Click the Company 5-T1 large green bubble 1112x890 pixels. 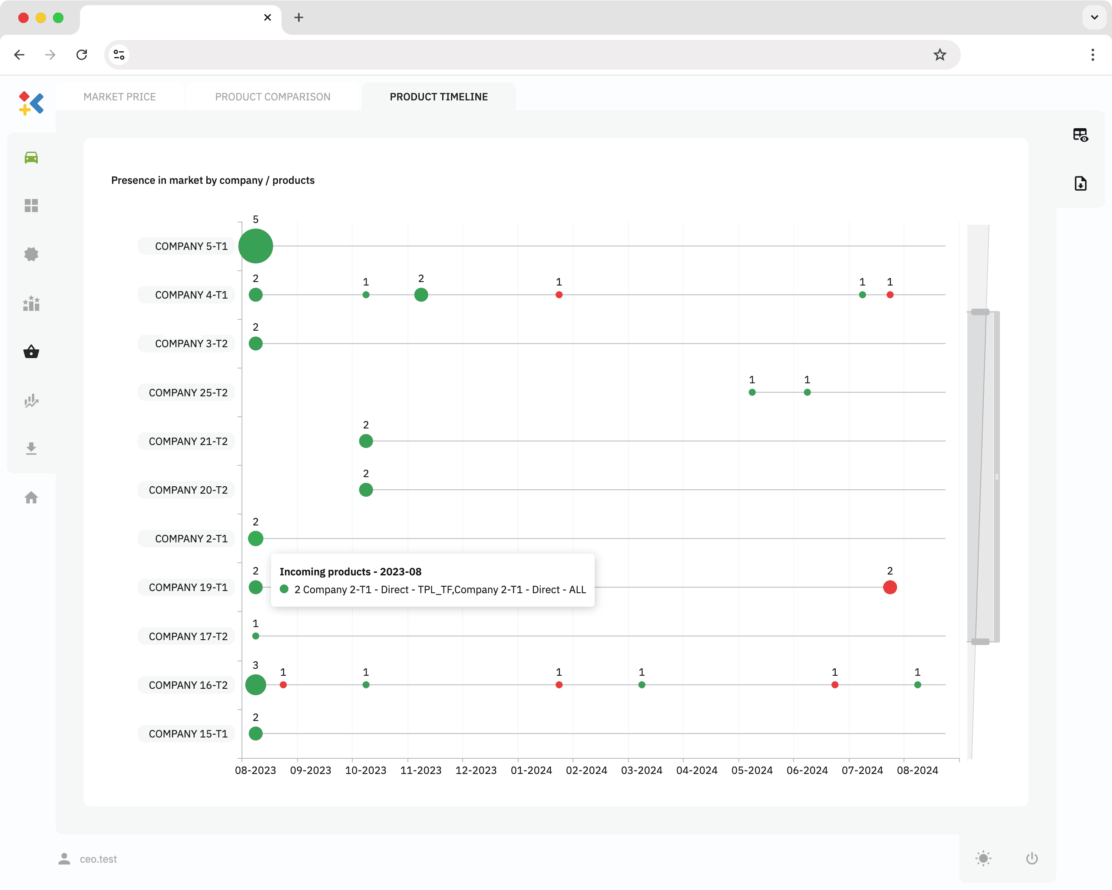pos(255,246)
